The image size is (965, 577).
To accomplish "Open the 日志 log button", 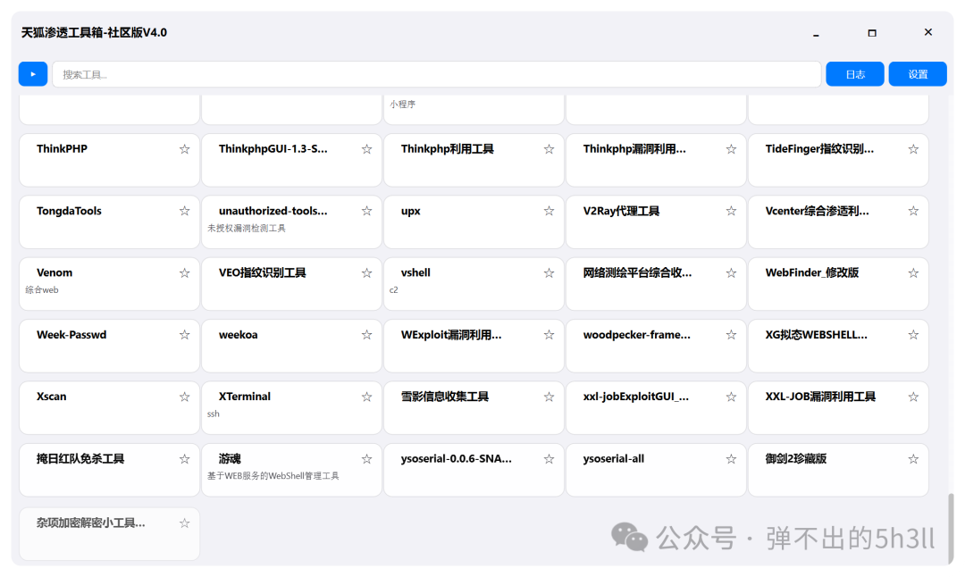I will (855, 74).
